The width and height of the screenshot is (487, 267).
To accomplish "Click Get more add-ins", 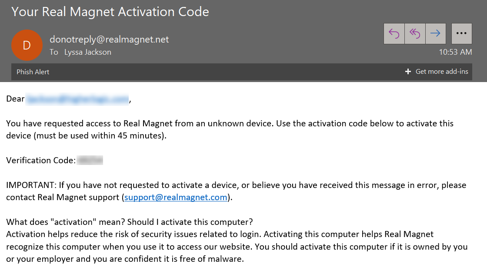I will click(437, 72).
